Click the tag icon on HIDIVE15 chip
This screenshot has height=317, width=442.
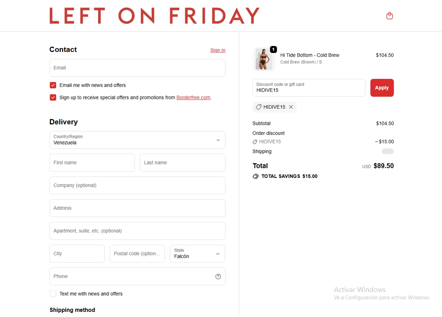(258, 107)
